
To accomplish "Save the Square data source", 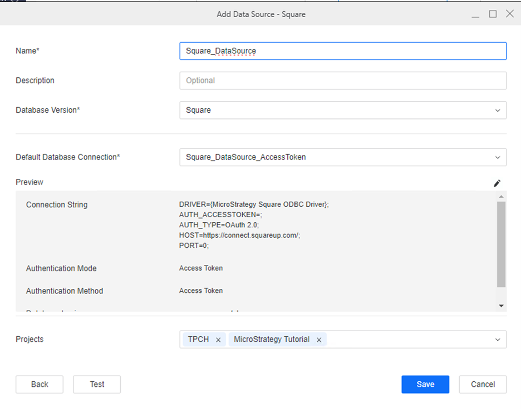I will coord(425,384).
